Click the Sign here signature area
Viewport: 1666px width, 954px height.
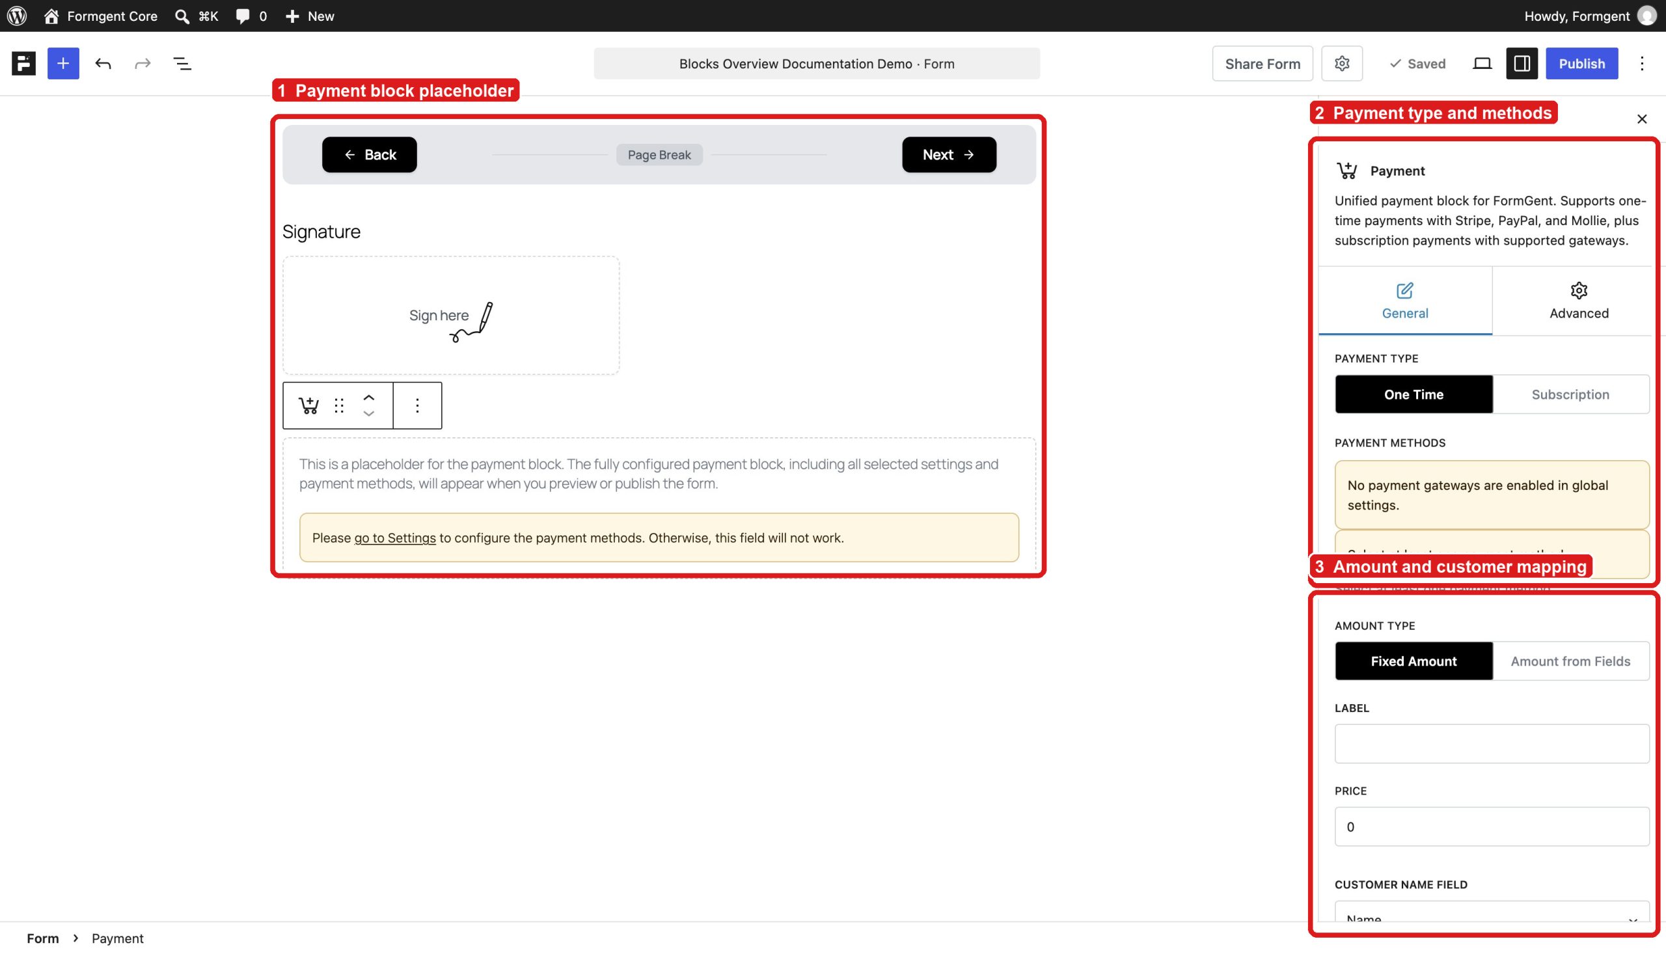pyautogui.click(x=451, y=316)
